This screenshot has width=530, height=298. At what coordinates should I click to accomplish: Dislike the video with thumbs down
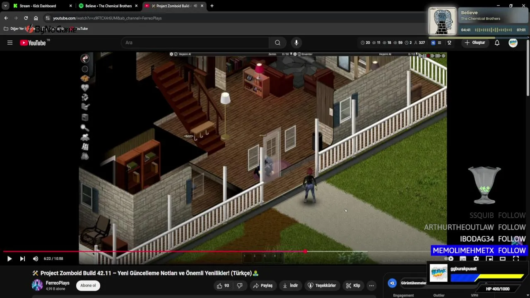point(240,286)
